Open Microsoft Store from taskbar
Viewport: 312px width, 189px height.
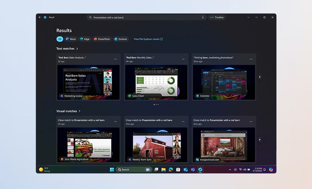[x=178, y=170]
